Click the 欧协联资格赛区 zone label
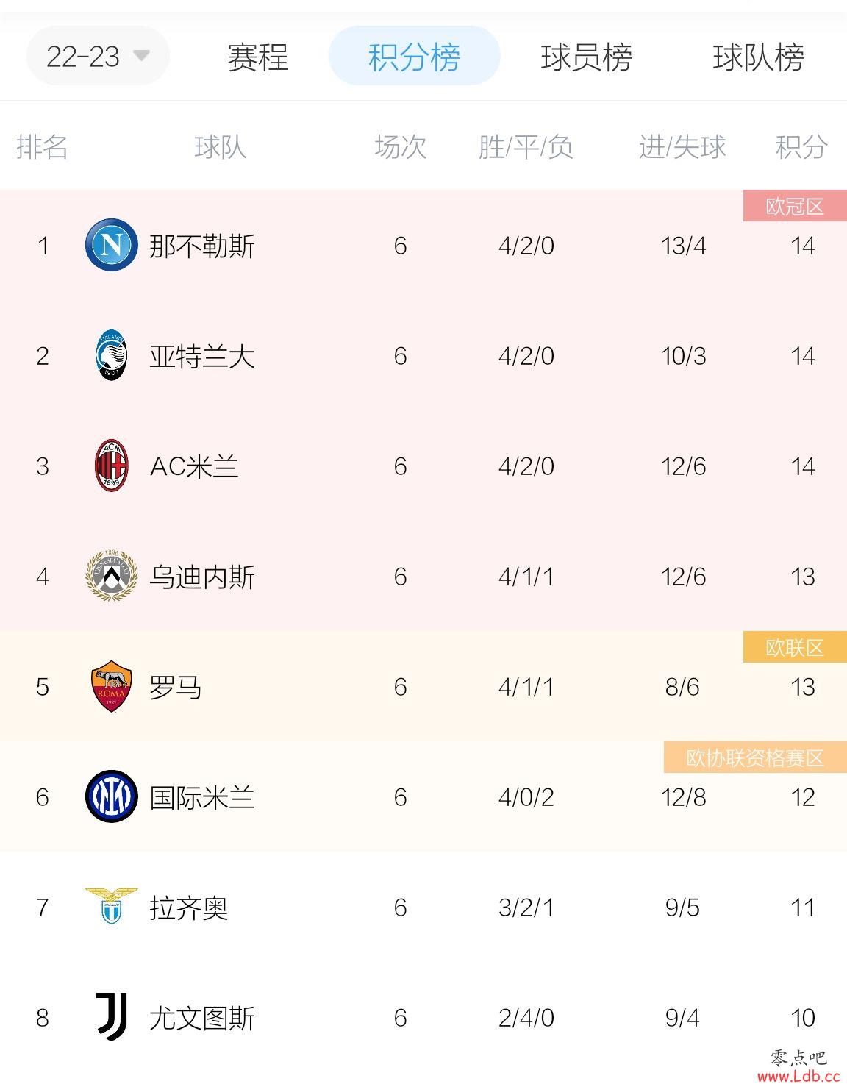The image size is (847, 1084). click(755, 757)
